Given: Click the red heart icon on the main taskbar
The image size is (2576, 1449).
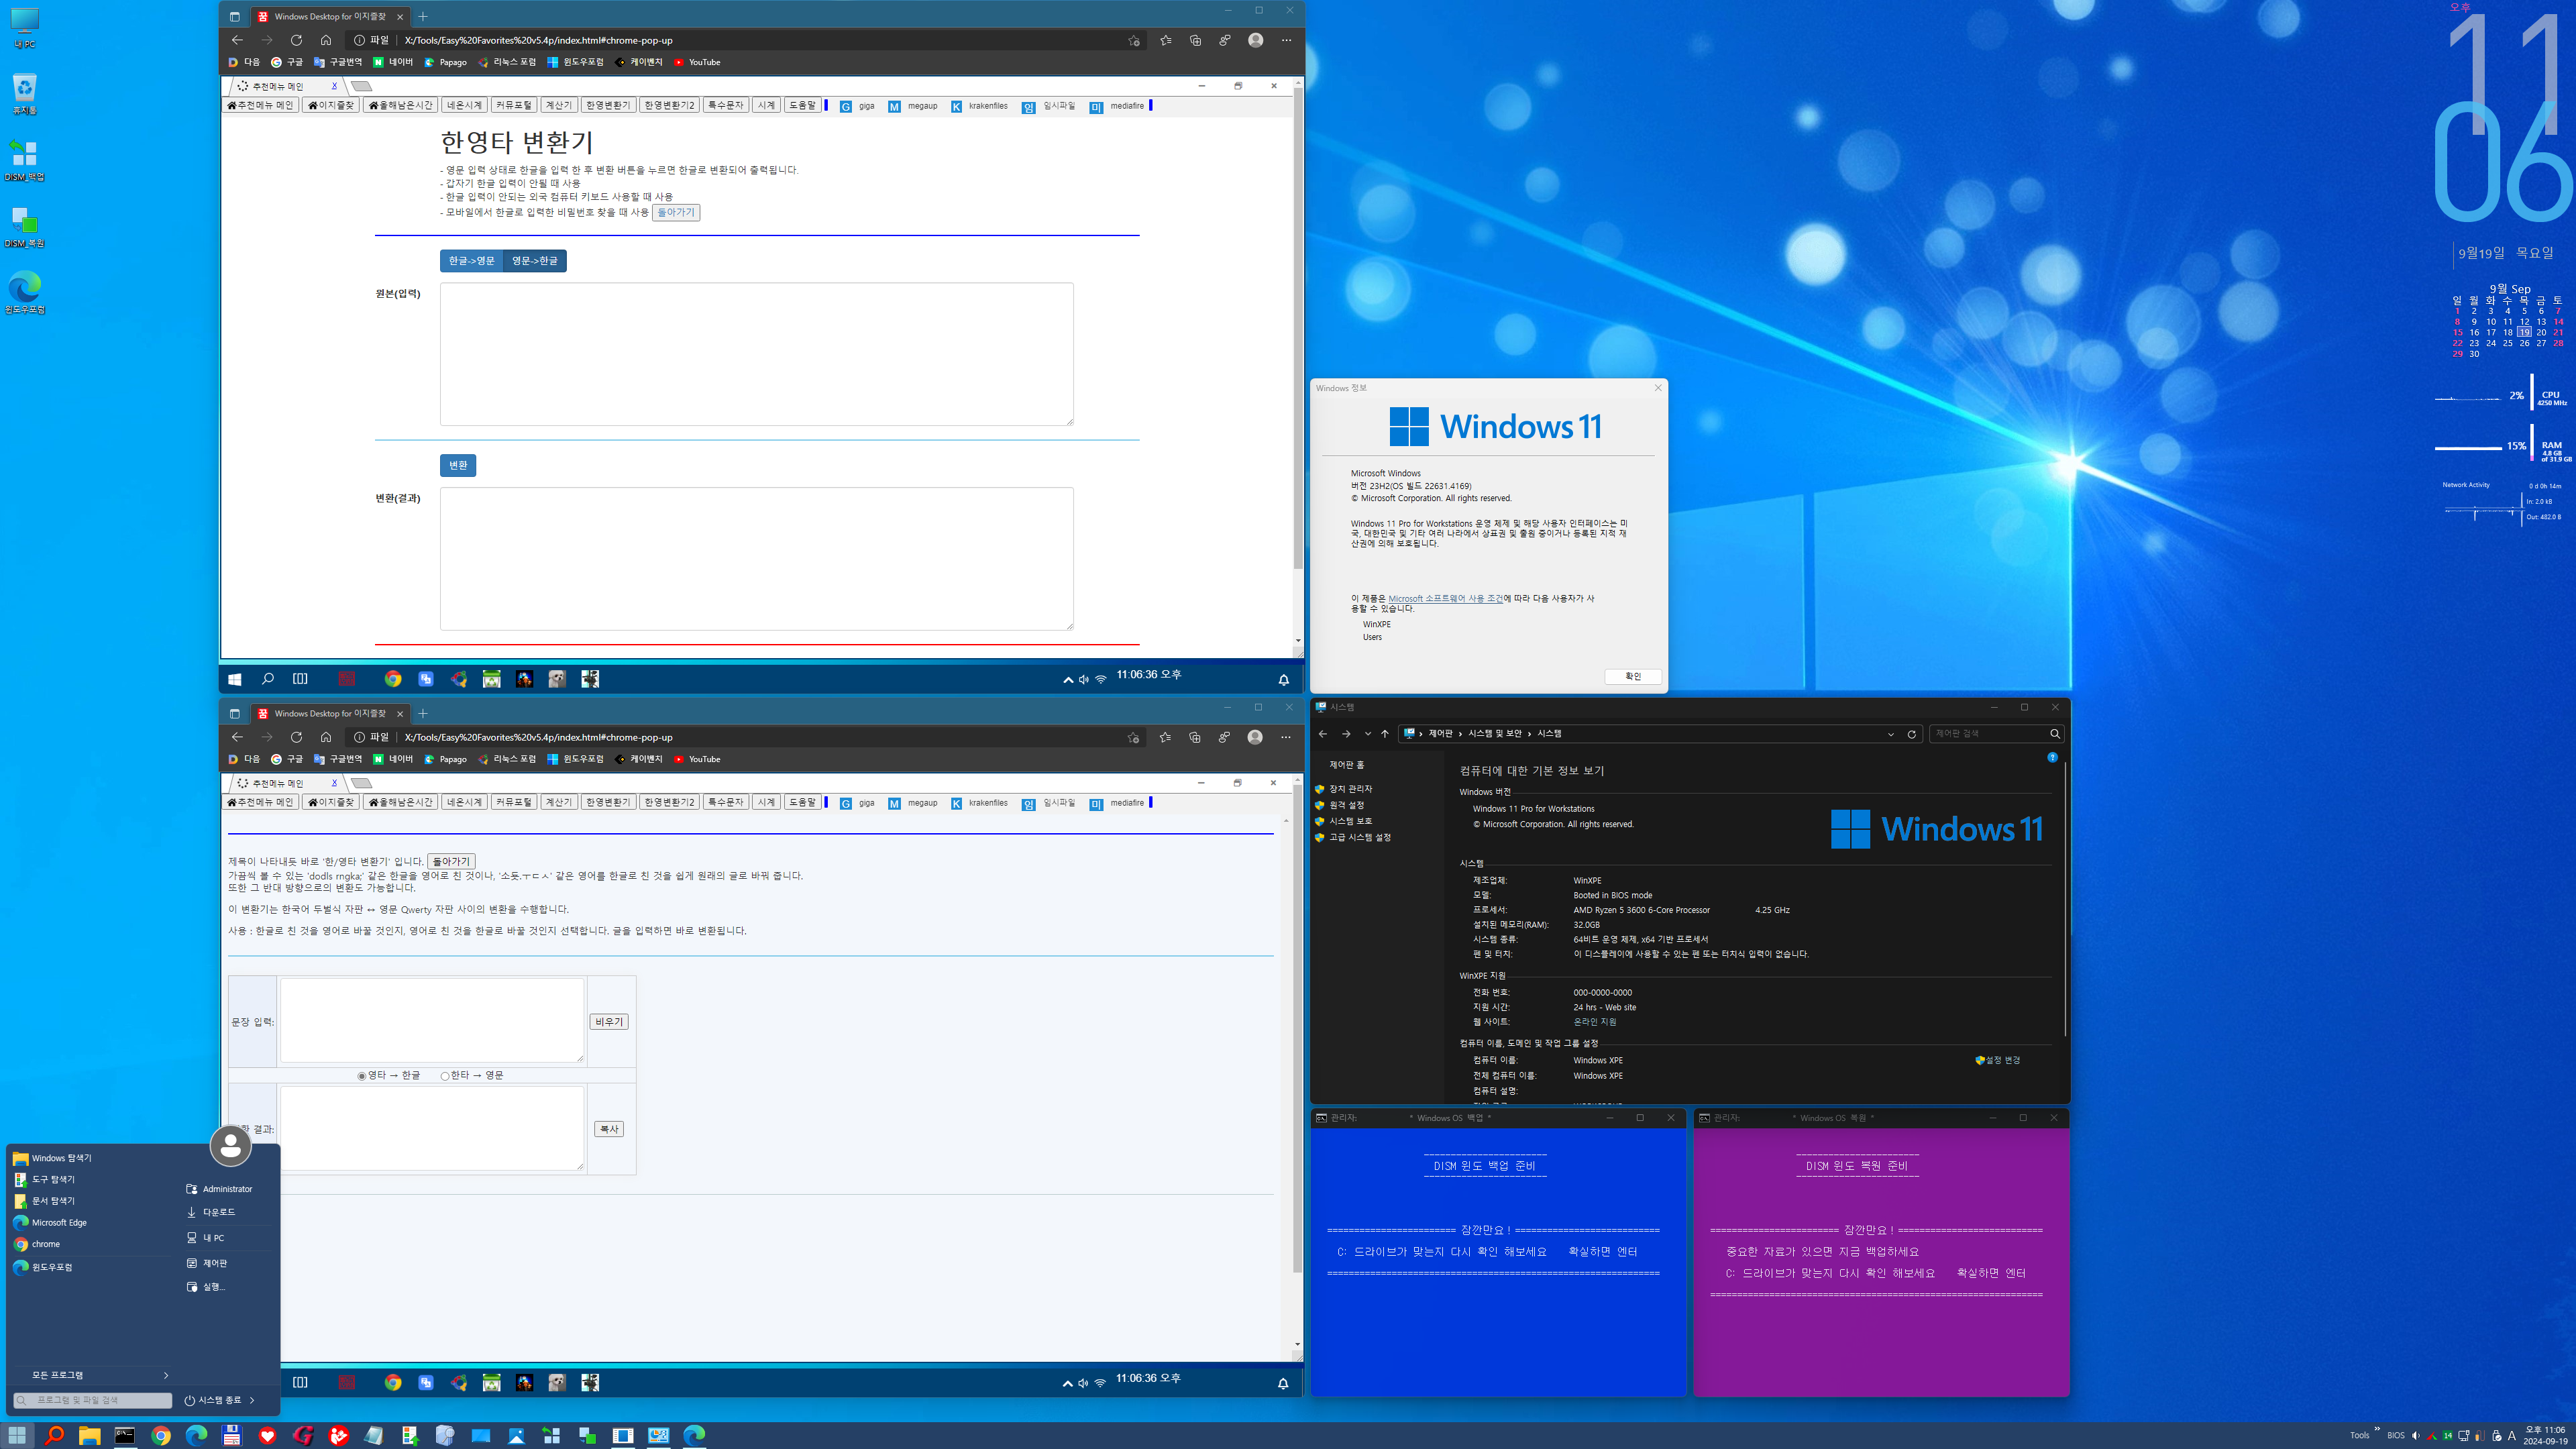Looking at the screenshot, I should pyautogui.click(x=267, y=1435).
